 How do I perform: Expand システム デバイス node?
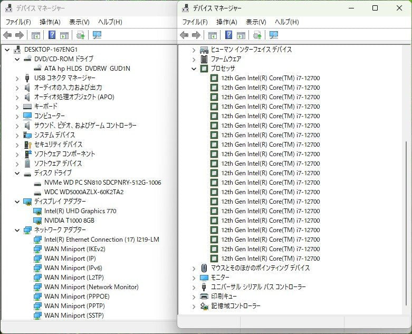(17, 135)
